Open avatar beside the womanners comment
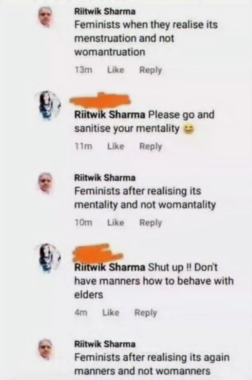Screen dimensions: 252x380 pyautogui.click(x=45, y=349)
